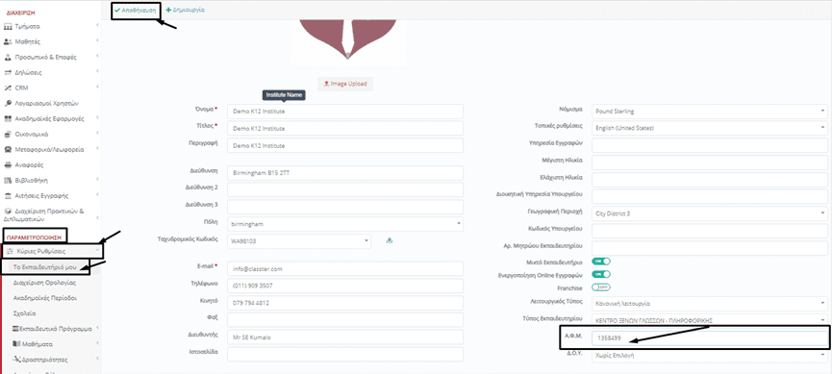This screenshot has width=832, height=374.
Task: Open the Ταχυδρομικός Κωδικός dropdown WA98103
Action: click(x=299, y=241)
